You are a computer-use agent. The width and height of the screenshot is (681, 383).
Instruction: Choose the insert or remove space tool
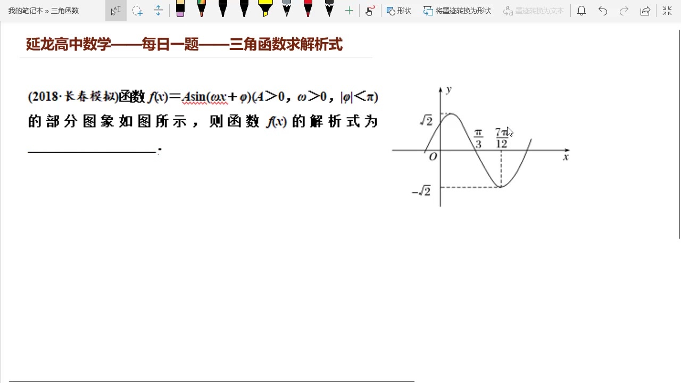158,11
